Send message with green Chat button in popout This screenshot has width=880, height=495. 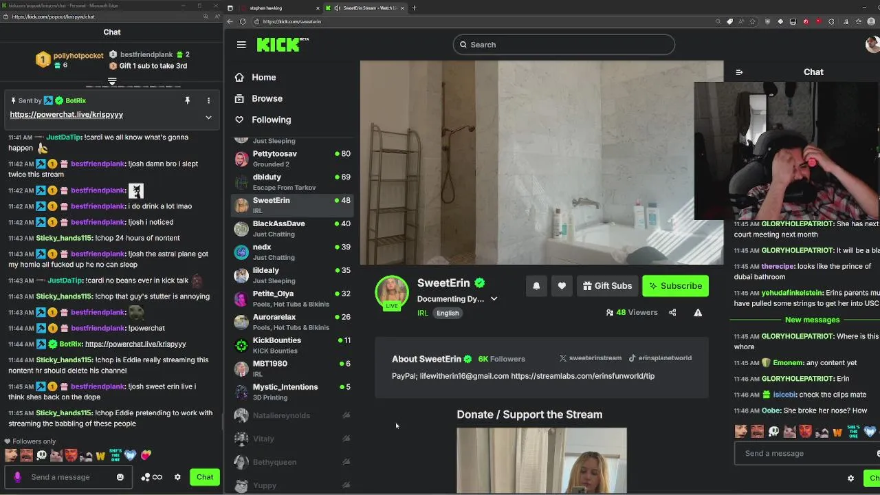205,477
